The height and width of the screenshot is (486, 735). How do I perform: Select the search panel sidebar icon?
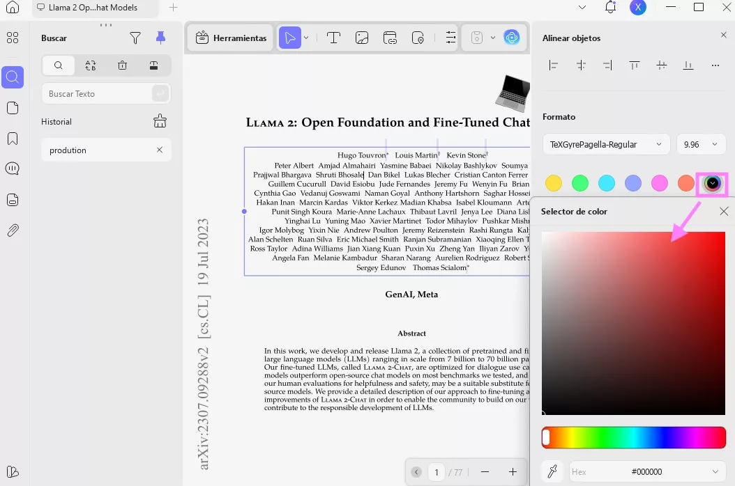tap(13, 77)
